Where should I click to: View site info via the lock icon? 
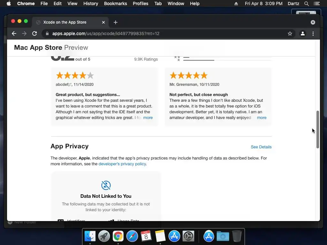[x=47, y=33]
